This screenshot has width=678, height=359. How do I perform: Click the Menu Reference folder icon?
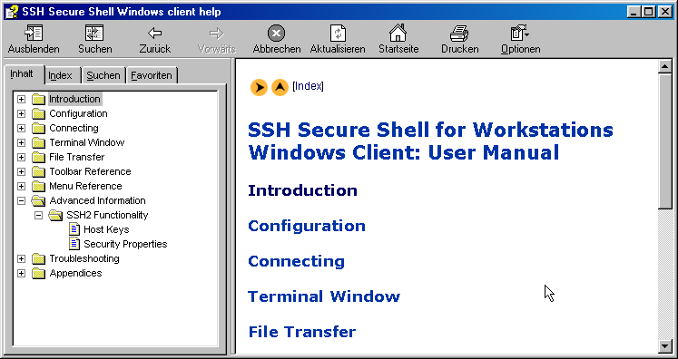[x=38, y=186]
